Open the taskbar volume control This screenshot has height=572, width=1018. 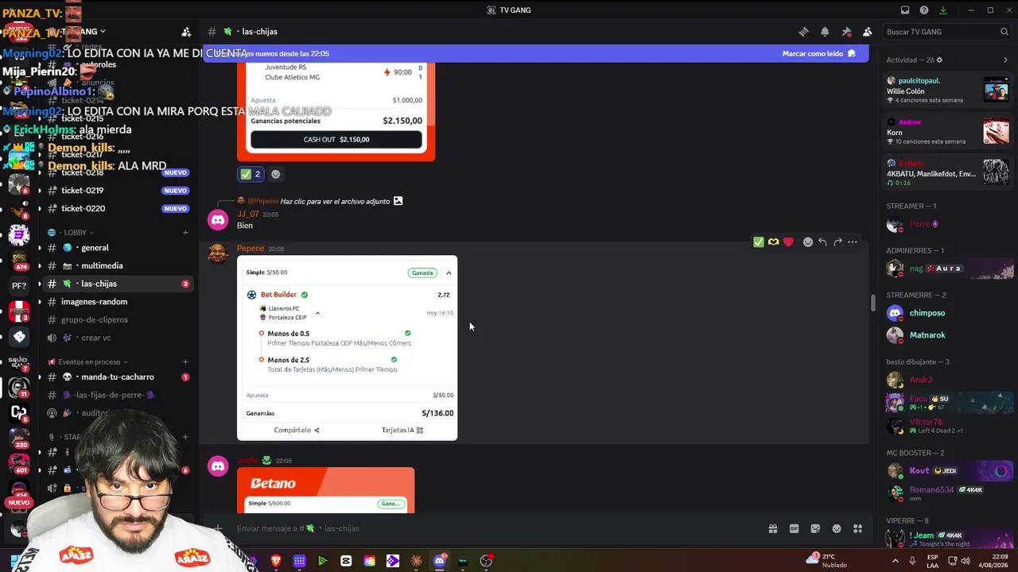pyautogui.click(x=966, y=561)
